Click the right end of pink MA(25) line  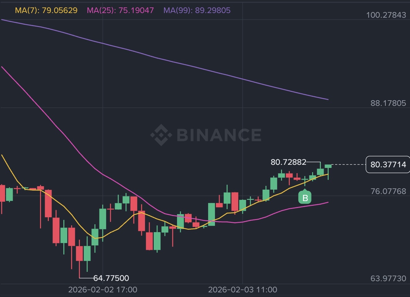point(327,202)
